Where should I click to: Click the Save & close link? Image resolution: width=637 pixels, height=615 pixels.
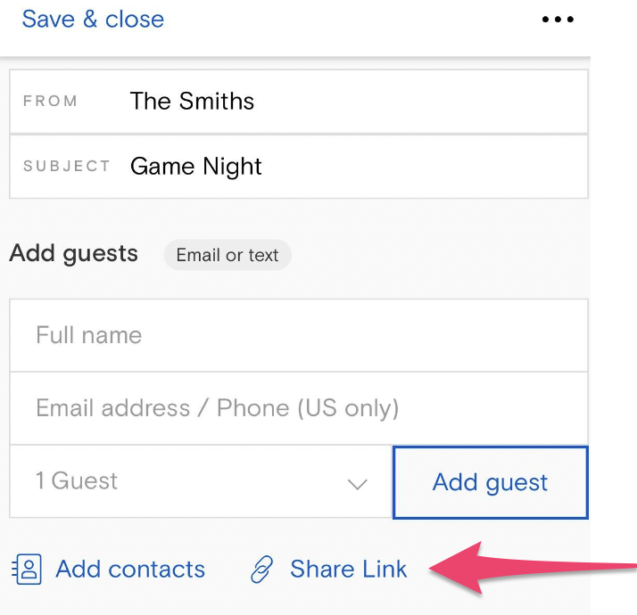tap(93, 19)
